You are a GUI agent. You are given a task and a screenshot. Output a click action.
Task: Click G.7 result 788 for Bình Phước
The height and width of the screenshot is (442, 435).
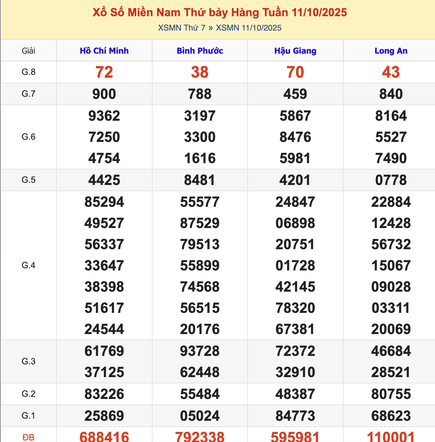200,94
